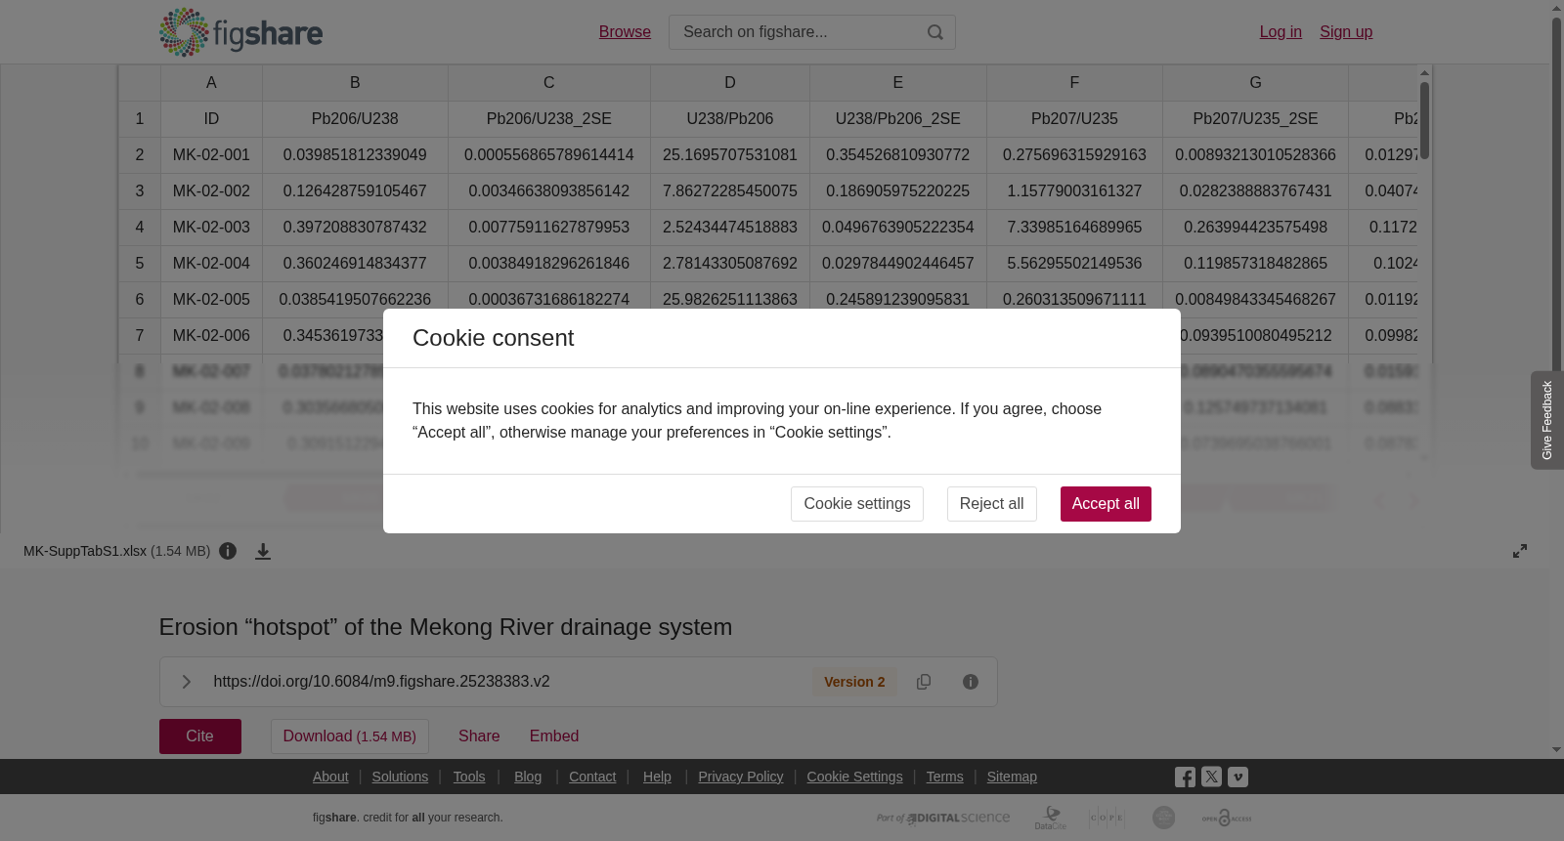Click the Embed link

pos(554,736)
